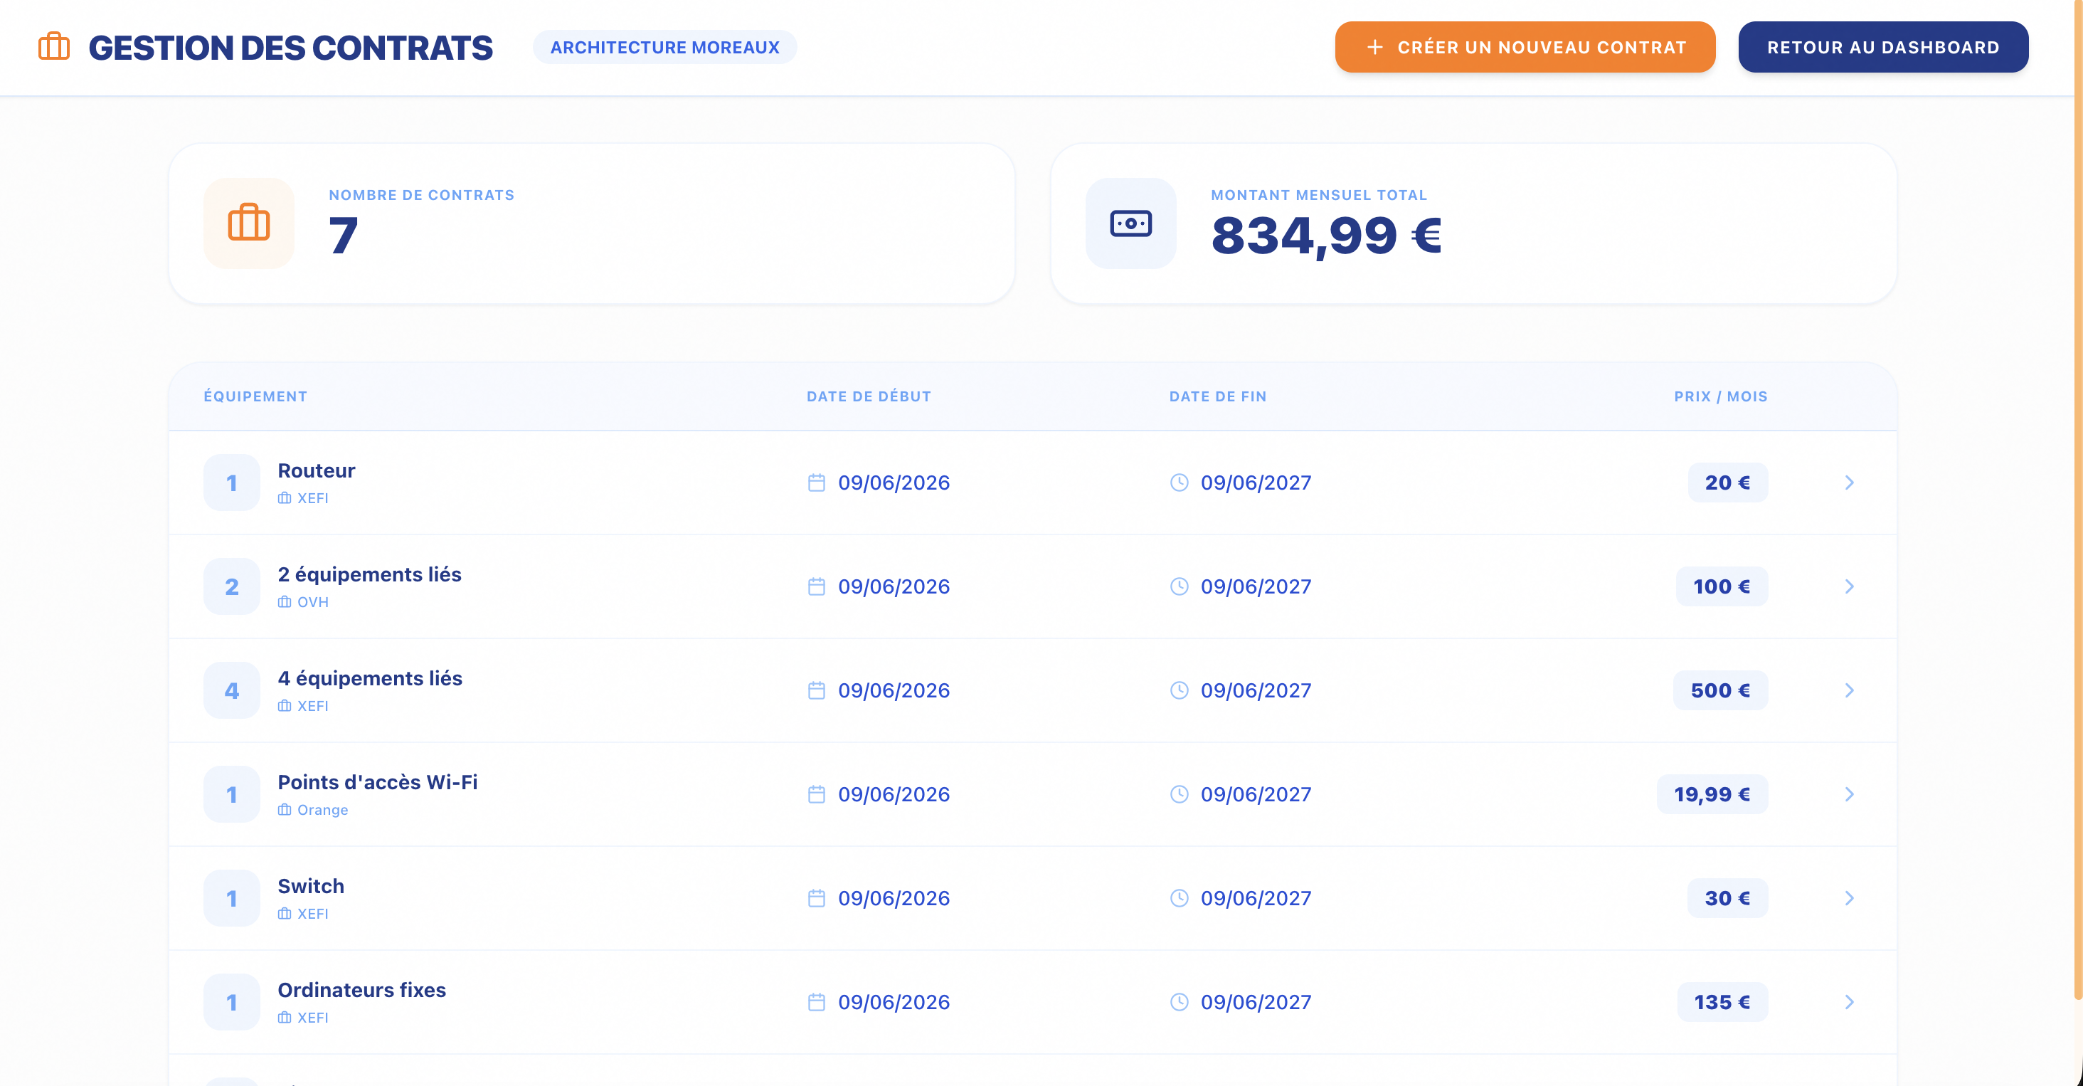
Task: Click the clock icon on Points d'accès Wi-Fi row
Action: pos(1179,794)
